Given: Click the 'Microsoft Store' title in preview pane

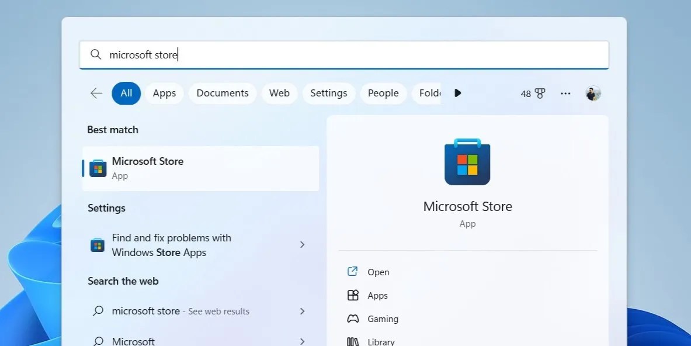Looking at the screenshot, I should (467, 206).
